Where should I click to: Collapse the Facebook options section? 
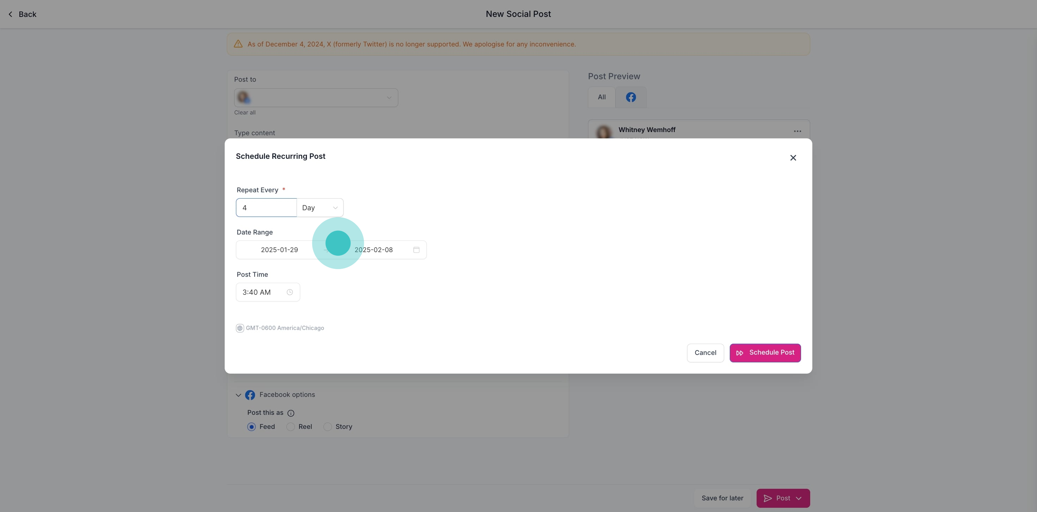pos(238,395)
